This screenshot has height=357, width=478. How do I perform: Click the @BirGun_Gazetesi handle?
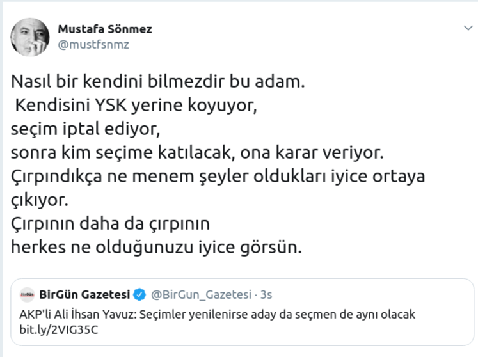click(200, 295)
